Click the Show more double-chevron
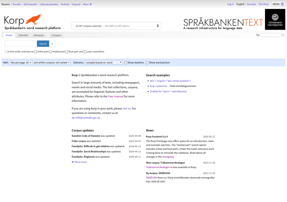Screen dimensions: 287x202 coord(73,162)
